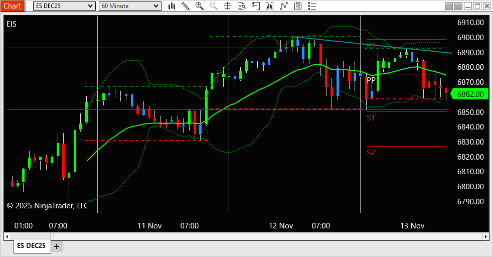
Task: Show the Chart Trader panel icon
Action: click(256, 6)
